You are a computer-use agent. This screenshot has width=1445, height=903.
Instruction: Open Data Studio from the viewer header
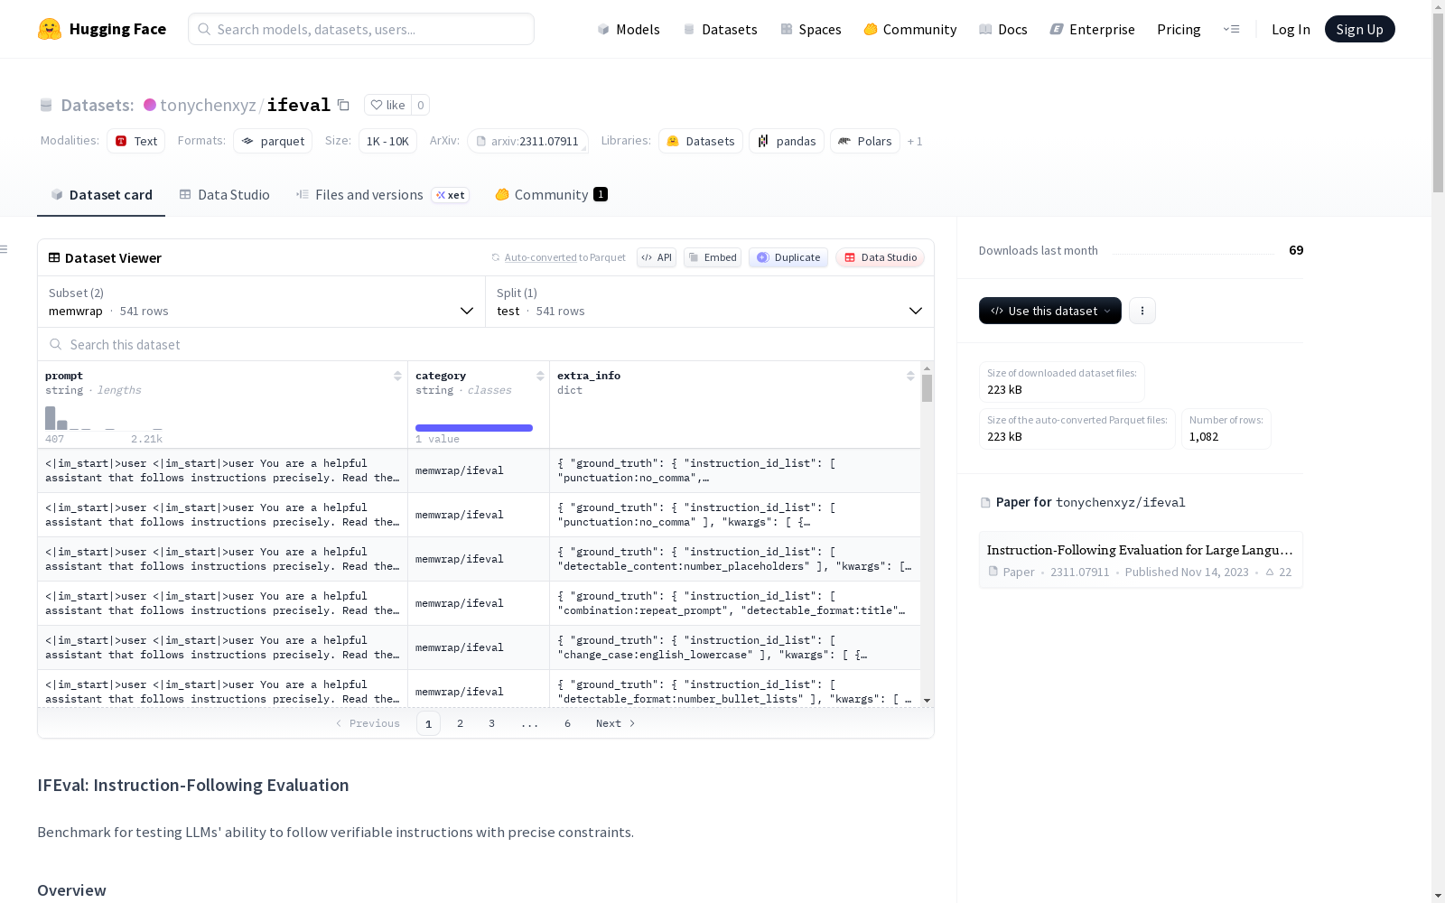point(881,257)
